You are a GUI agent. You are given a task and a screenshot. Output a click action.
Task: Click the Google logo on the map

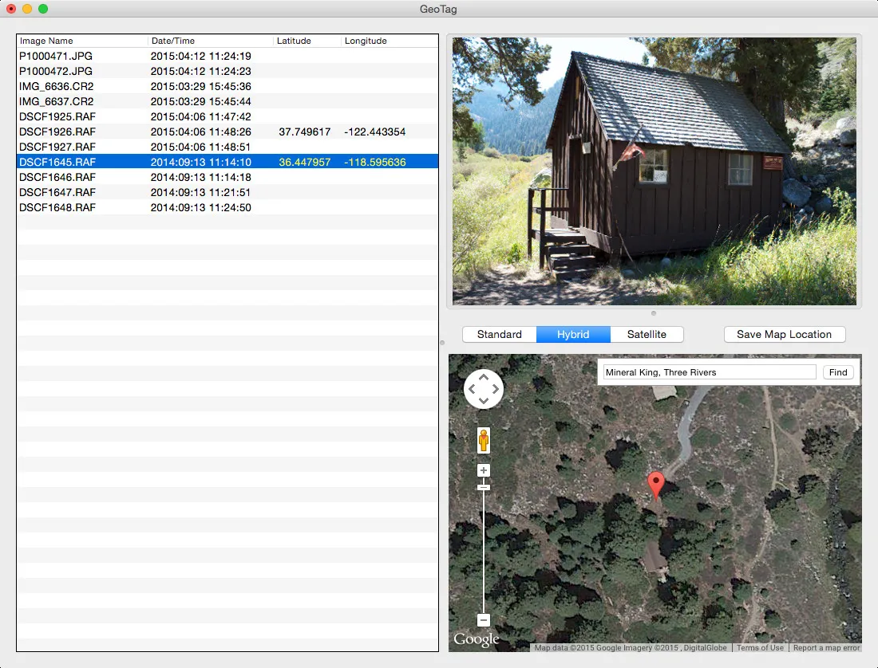477,638
